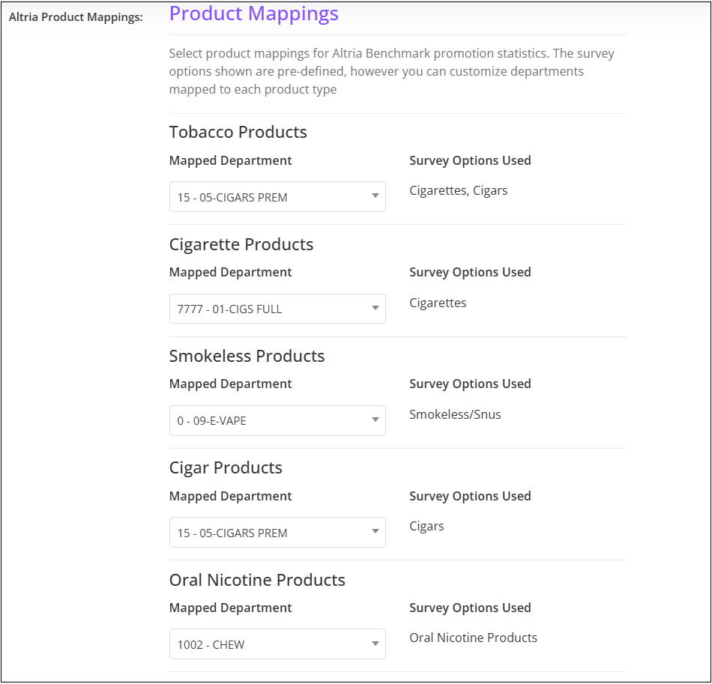Open the Tobacco Products mapped department dropdown
This screenshot has height=684, width=712.
click(x=277, y=197)
